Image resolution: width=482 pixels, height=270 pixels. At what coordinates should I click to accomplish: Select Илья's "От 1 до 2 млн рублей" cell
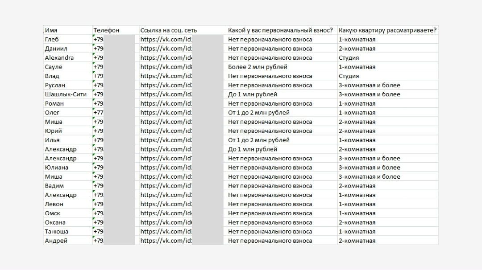pos(258,140)
